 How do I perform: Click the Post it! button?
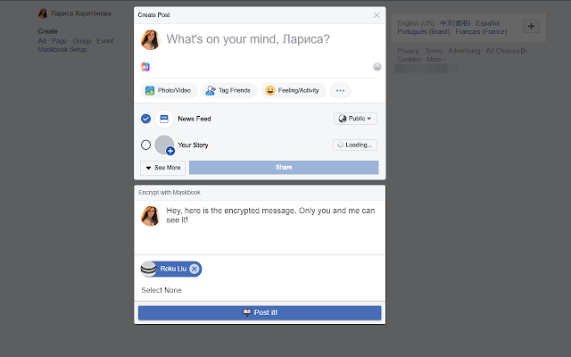260,312
